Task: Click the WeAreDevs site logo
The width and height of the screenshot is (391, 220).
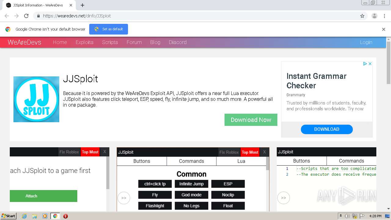Action: pos(24,42)
